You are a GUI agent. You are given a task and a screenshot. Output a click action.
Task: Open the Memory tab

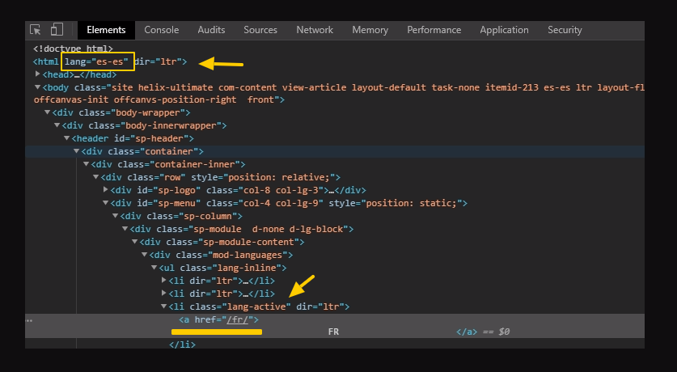click(370, 30)
